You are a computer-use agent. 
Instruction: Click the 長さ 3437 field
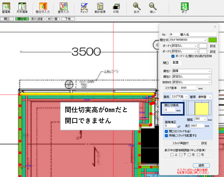point(197,126)
